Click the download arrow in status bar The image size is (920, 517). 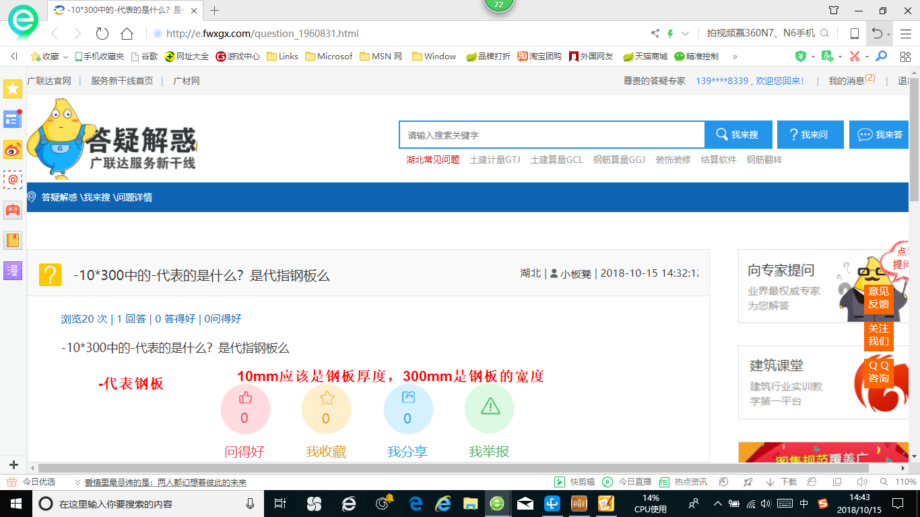[x=770, y=482]
